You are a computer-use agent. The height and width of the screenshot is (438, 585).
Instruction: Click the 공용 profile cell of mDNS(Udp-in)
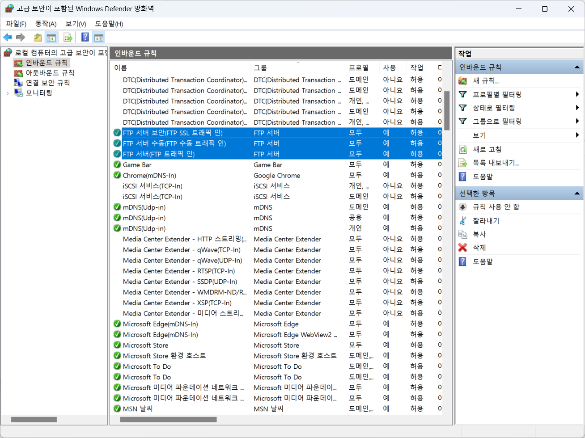click(356, 218)
